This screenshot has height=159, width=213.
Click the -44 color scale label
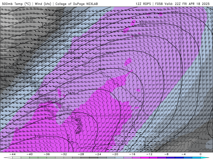point(13,154)
